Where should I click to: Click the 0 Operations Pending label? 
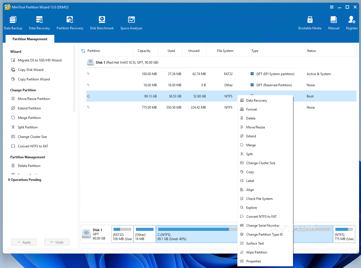(x=25, y=180)
